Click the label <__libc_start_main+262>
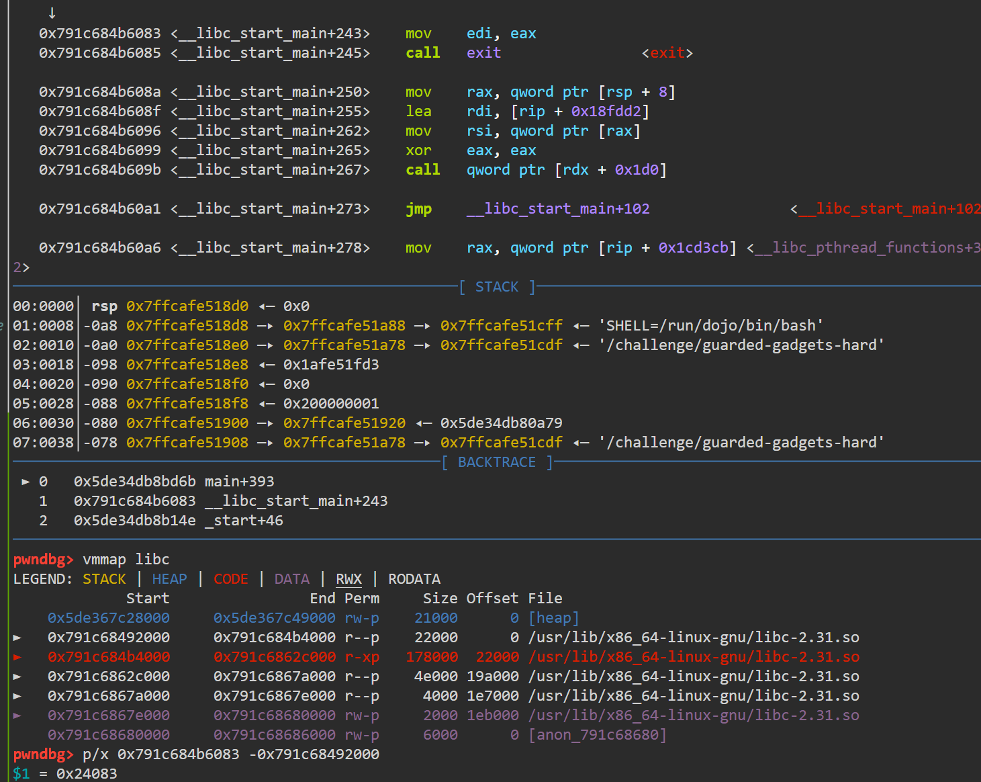Image resolution: width=981 pixels, height=782 pixels. pos(270,131)
